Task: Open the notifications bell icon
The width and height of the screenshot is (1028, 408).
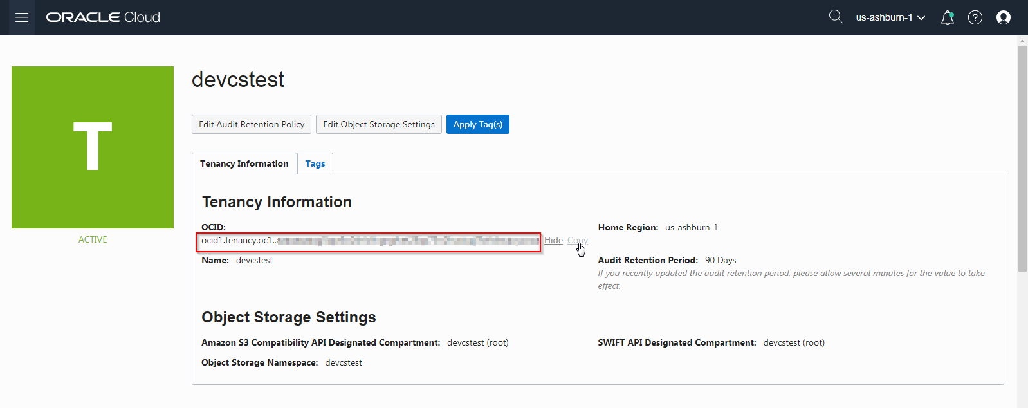Action: 947,18
